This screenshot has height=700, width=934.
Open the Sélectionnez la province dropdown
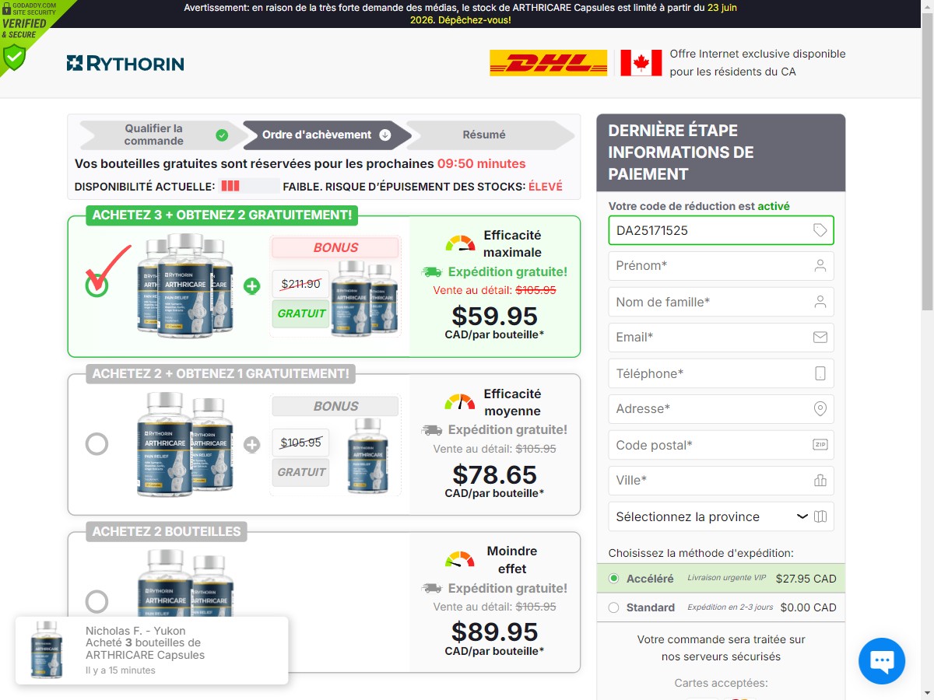[721, 516]
